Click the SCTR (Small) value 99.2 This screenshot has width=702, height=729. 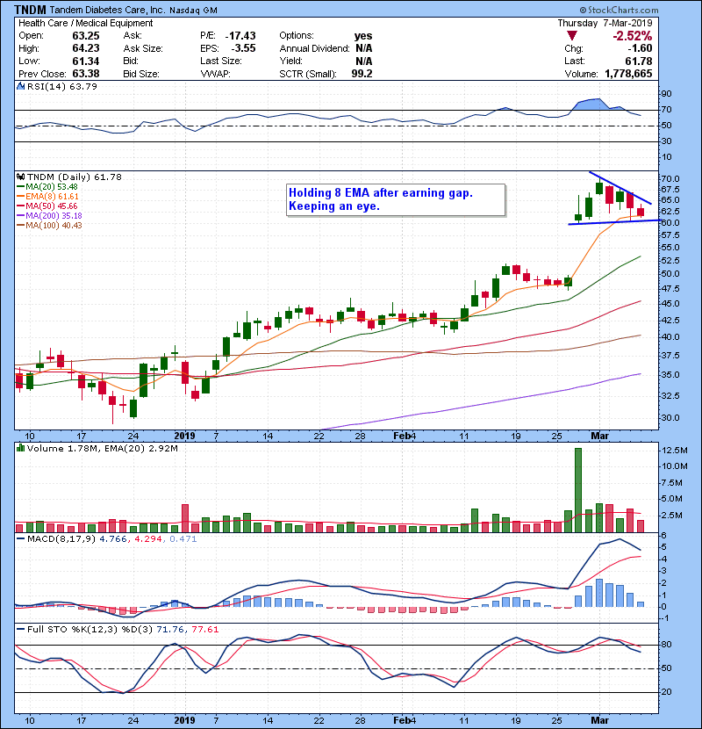(362, 74)
